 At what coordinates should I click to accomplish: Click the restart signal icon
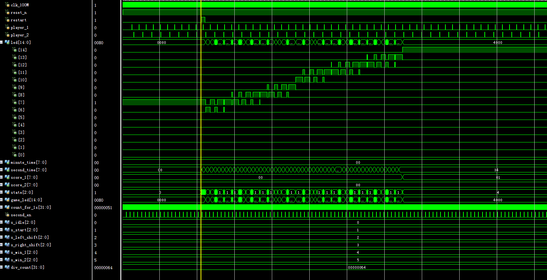point(7,20)
